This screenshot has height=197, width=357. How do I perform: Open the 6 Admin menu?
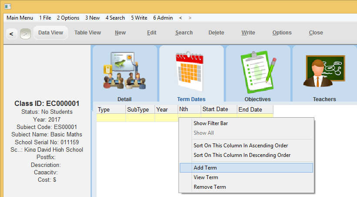pos(163,18)
